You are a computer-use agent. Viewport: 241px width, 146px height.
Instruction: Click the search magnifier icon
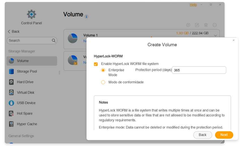(53, 41)
